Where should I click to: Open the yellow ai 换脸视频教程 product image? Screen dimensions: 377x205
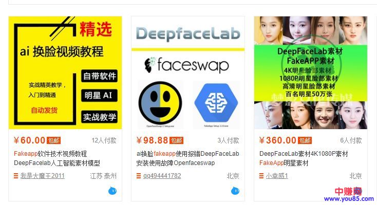click(x=65, y=72)
